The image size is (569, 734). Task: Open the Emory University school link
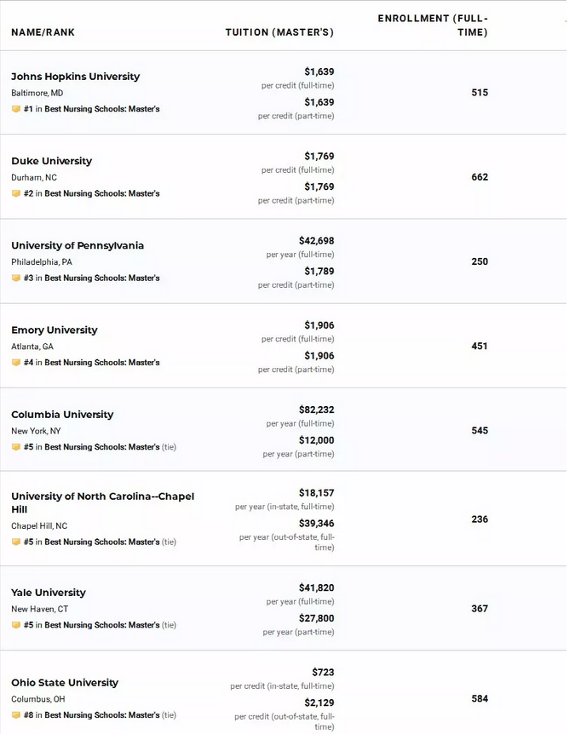pos(55,330)
